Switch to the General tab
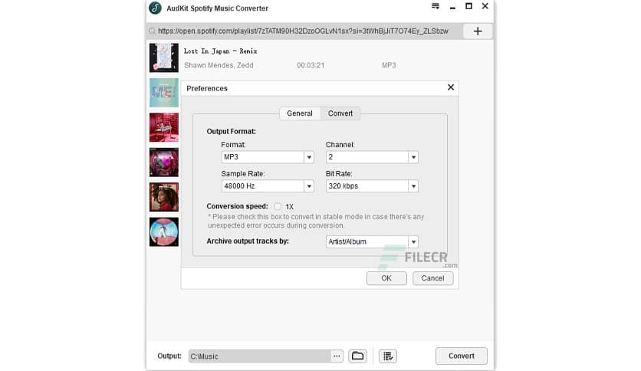Screen dimensions: 641x371 [x=300, y=113]
